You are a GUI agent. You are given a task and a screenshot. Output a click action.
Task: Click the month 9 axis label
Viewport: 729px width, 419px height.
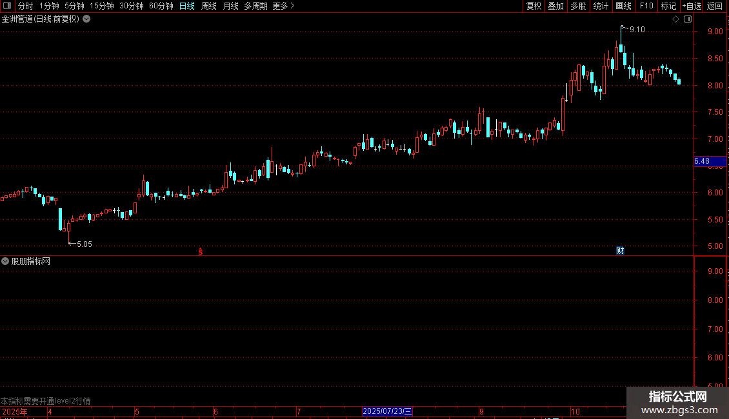click(481, 411)
